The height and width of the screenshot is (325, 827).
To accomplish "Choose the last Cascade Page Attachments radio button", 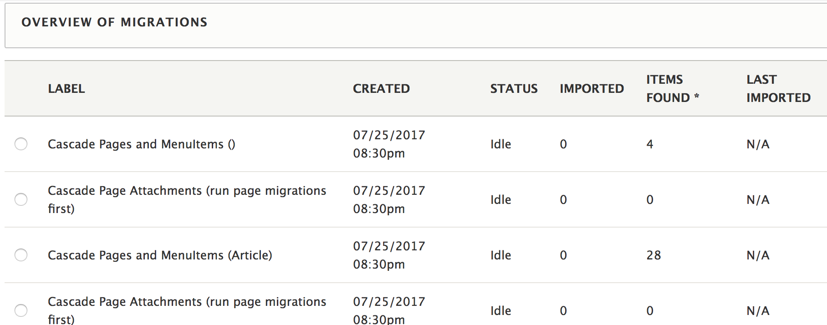I will [21, 310].
